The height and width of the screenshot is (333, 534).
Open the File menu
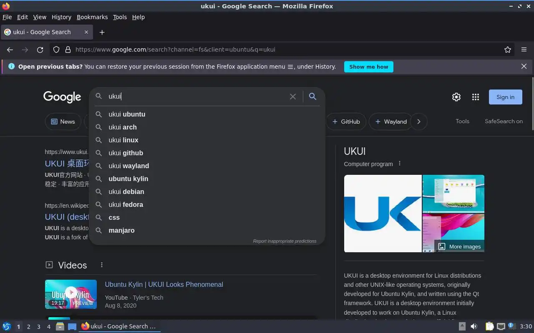(7, 17)
